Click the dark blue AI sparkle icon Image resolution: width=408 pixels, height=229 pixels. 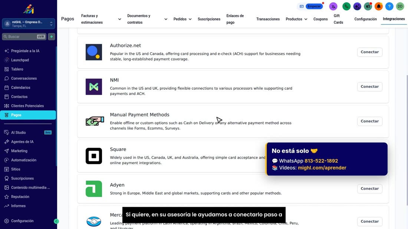[357, 6]
